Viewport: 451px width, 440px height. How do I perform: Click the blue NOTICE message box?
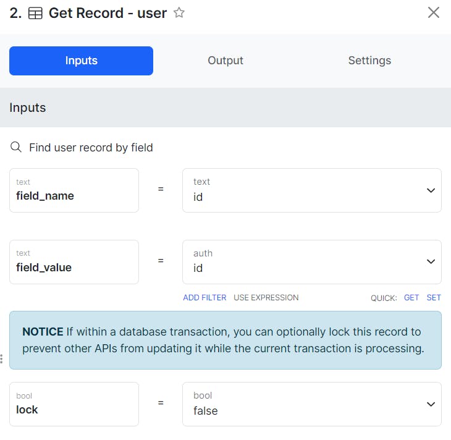[225, 340]
